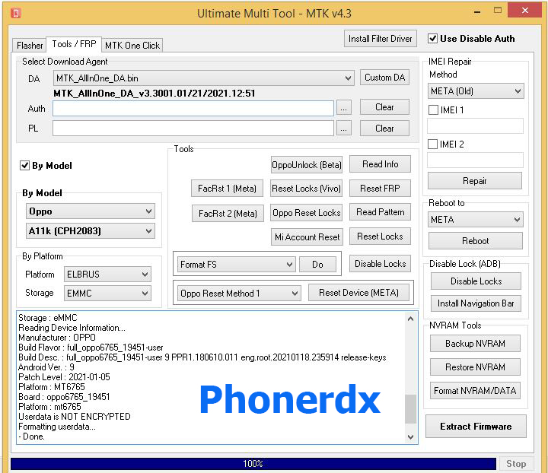Click the Reset Locks button in Tools
Screen dimensions: 548x473
[381, 236]
